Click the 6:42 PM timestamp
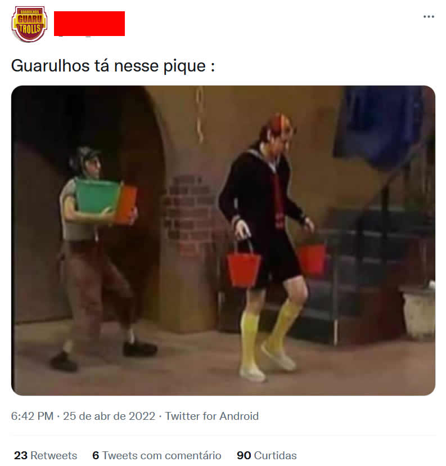 pos(32,416)
